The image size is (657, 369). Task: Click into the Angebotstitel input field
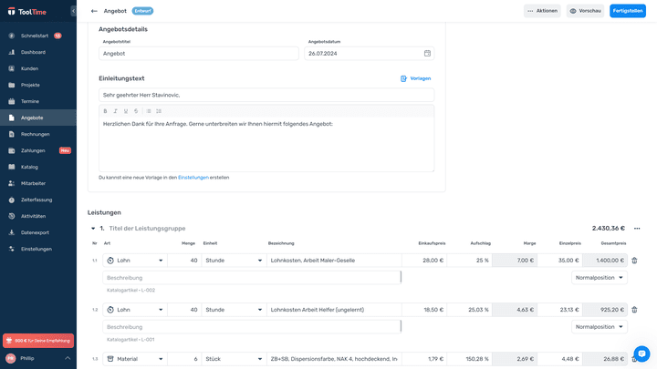point(198,54)
